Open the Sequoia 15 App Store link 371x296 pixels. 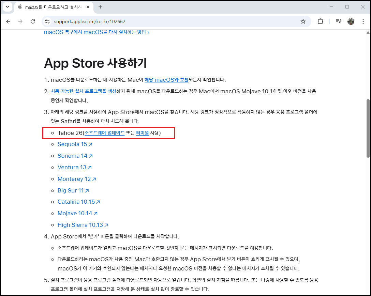point(75,144)
